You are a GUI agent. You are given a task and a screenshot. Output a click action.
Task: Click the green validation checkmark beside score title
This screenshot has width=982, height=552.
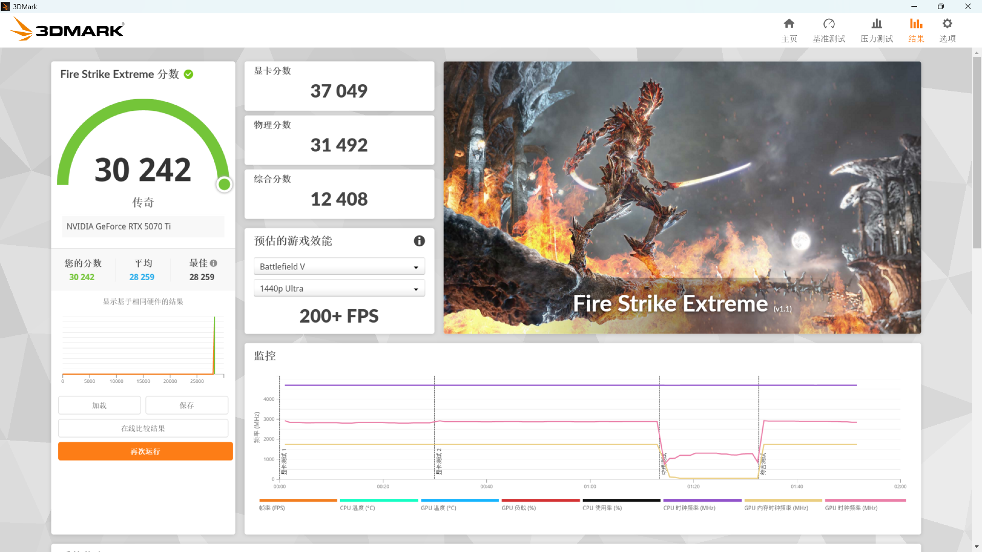click(x=188, y=74)
